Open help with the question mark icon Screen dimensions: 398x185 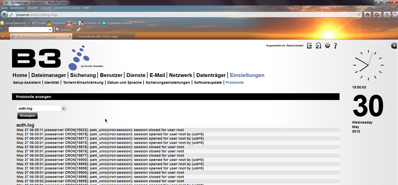(x=336, y=46)
